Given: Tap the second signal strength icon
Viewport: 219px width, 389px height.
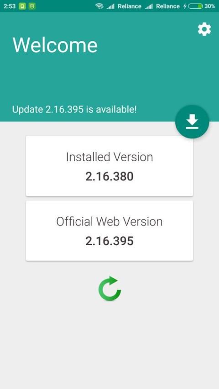Looking at the screenshot, I should pyautogui.click(x=149, y=6).
